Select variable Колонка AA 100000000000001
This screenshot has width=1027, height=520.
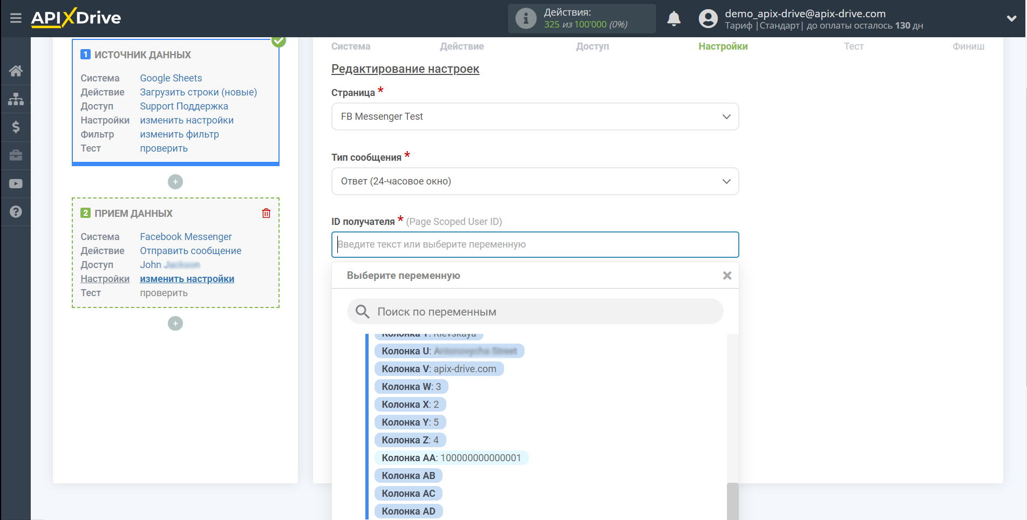pyautogui.click(x=451, y=458)
